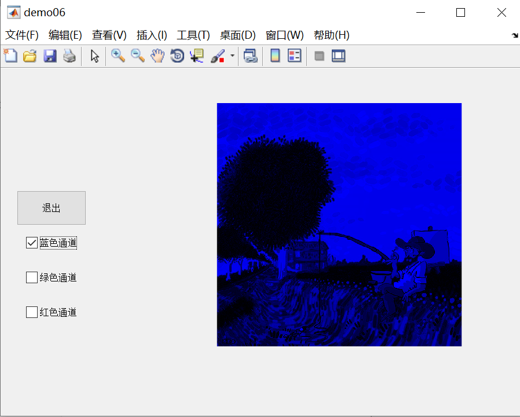The width and height of the screenshot is (520, 417).
Task: Click the MATLAB logo in title bar
Action: tap(13, 13)
